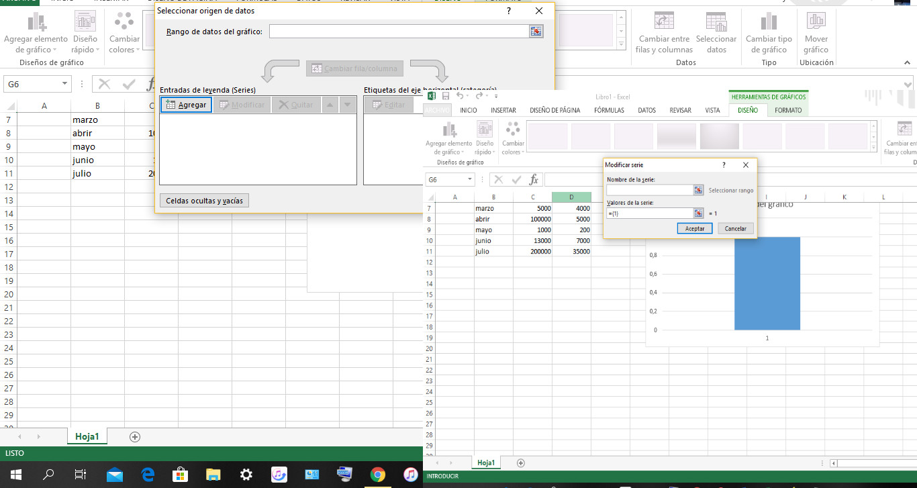
Task: Open the FORMATO chart tools tab
Action: 788,110
